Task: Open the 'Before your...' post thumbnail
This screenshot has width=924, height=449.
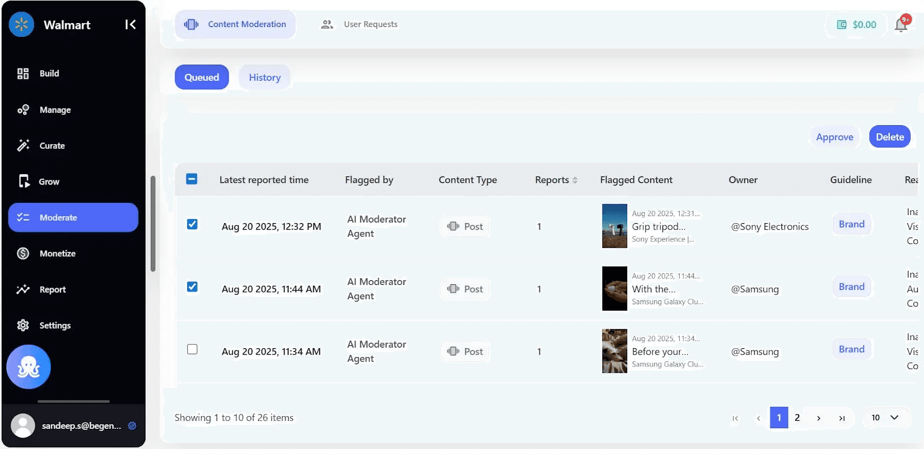Action: 614,351
